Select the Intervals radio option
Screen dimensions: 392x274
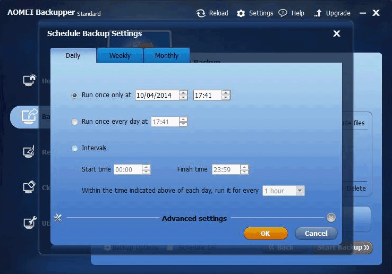74,149
